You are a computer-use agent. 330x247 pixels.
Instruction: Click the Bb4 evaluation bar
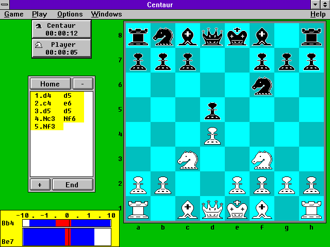(x=67, y=223)
